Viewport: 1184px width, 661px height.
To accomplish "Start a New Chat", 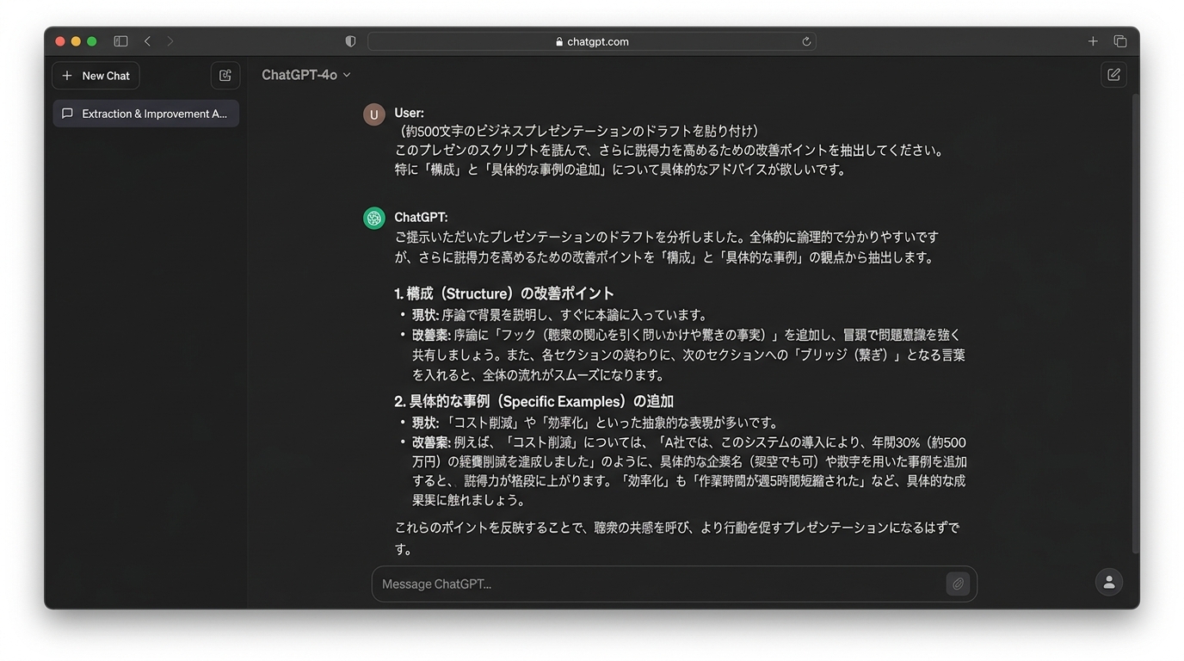I will 96,76.
